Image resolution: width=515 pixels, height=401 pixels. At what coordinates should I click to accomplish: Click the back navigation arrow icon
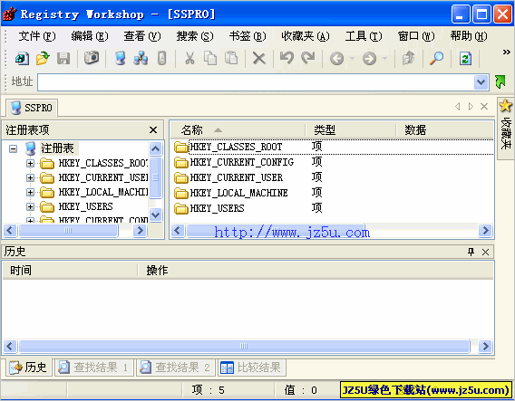336,59
